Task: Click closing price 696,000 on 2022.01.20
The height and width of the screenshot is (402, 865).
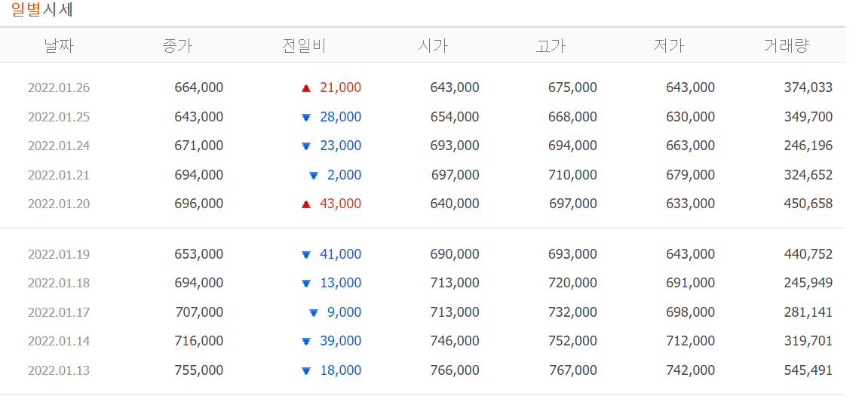Action: click(198, 204)
